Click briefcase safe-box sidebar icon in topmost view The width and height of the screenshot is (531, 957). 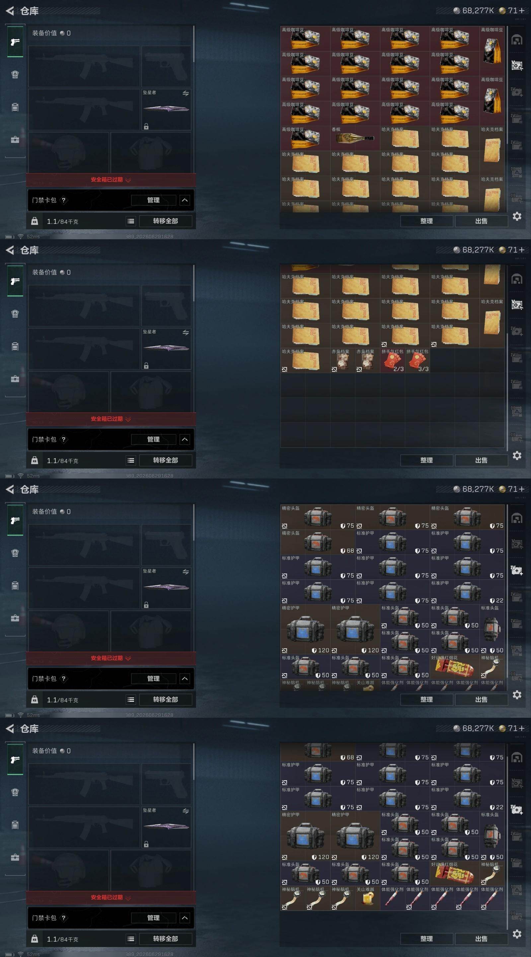15,140
